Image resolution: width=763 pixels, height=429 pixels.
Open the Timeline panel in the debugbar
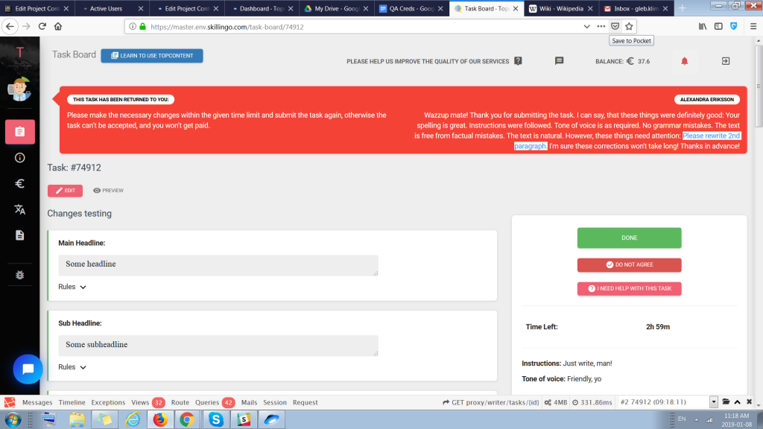pyautogui.click(x=72, y=402)
